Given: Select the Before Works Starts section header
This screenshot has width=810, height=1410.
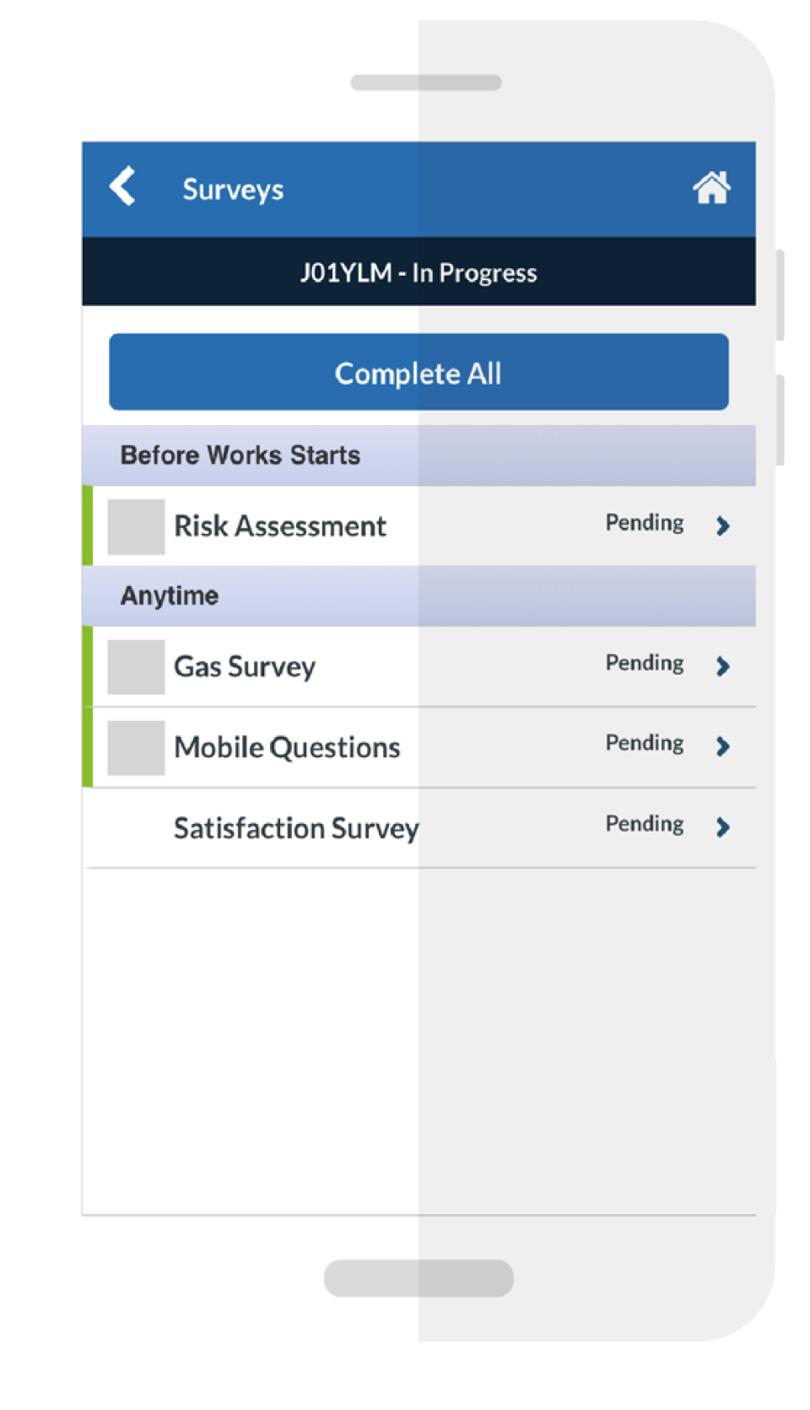Looking at the screenshot, I should [x=241, y=455].
